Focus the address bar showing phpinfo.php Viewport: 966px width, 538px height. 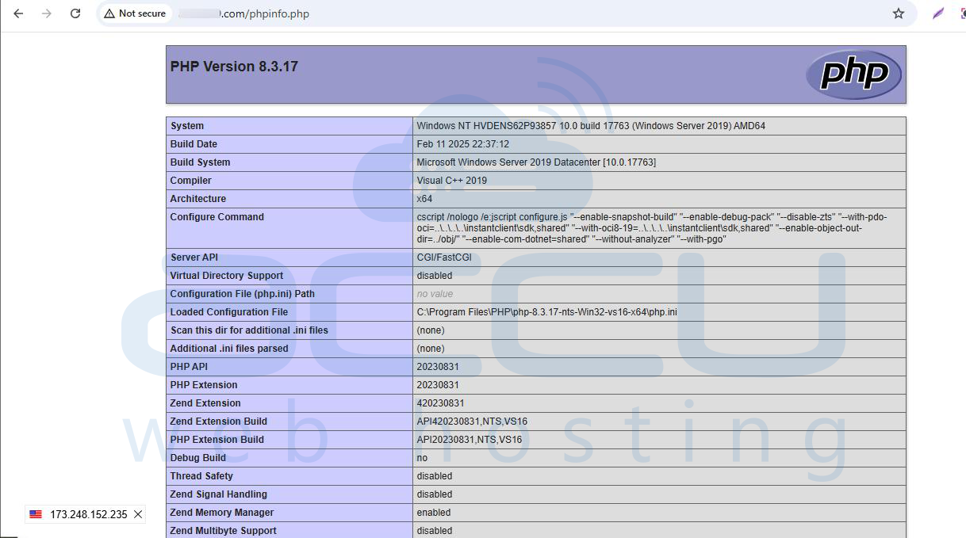[508, 13]
